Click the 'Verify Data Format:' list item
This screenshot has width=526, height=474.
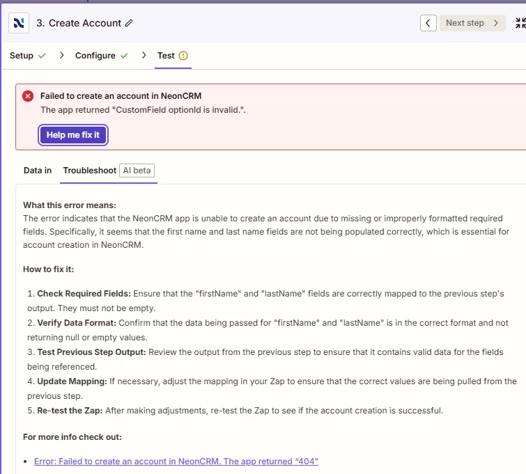268,330
